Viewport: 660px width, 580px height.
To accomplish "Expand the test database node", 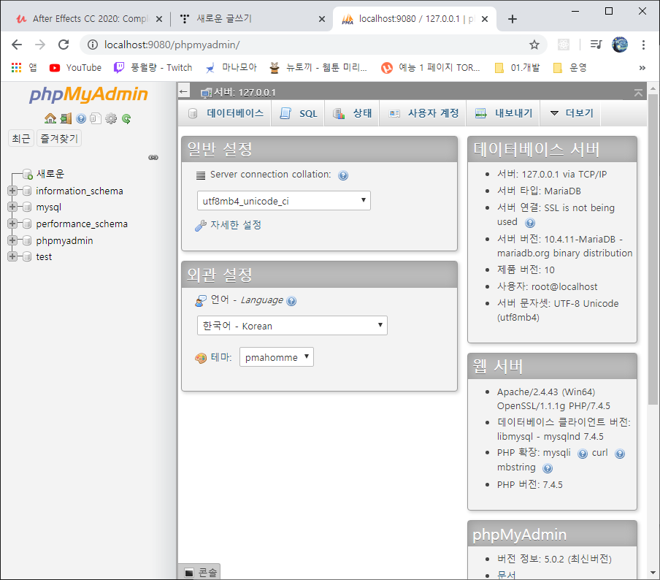I will point(12,256).
